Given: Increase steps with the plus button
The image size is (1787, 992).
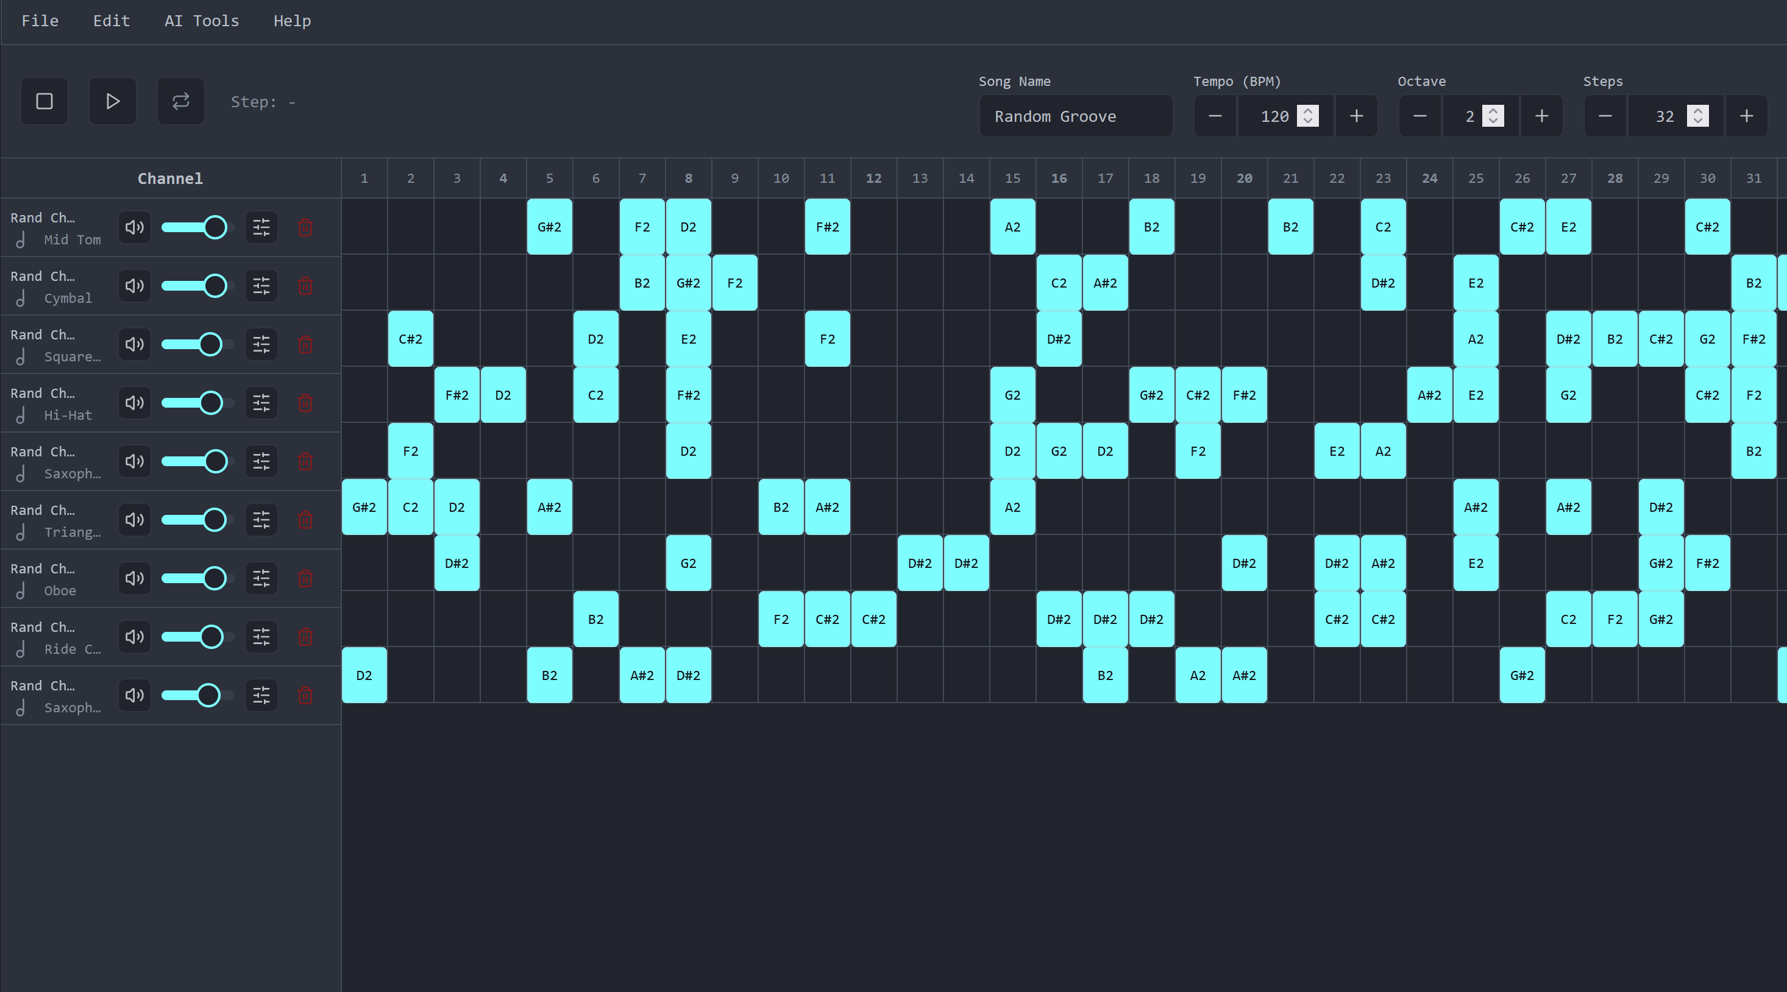Looking at the screenshot, I should point(1747,116).
